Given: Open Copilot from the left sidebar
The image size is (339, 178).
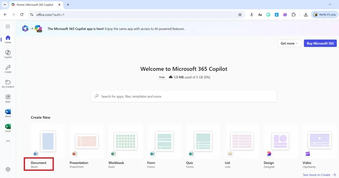Looking at the screenshot, I should (x=8, y=54).
